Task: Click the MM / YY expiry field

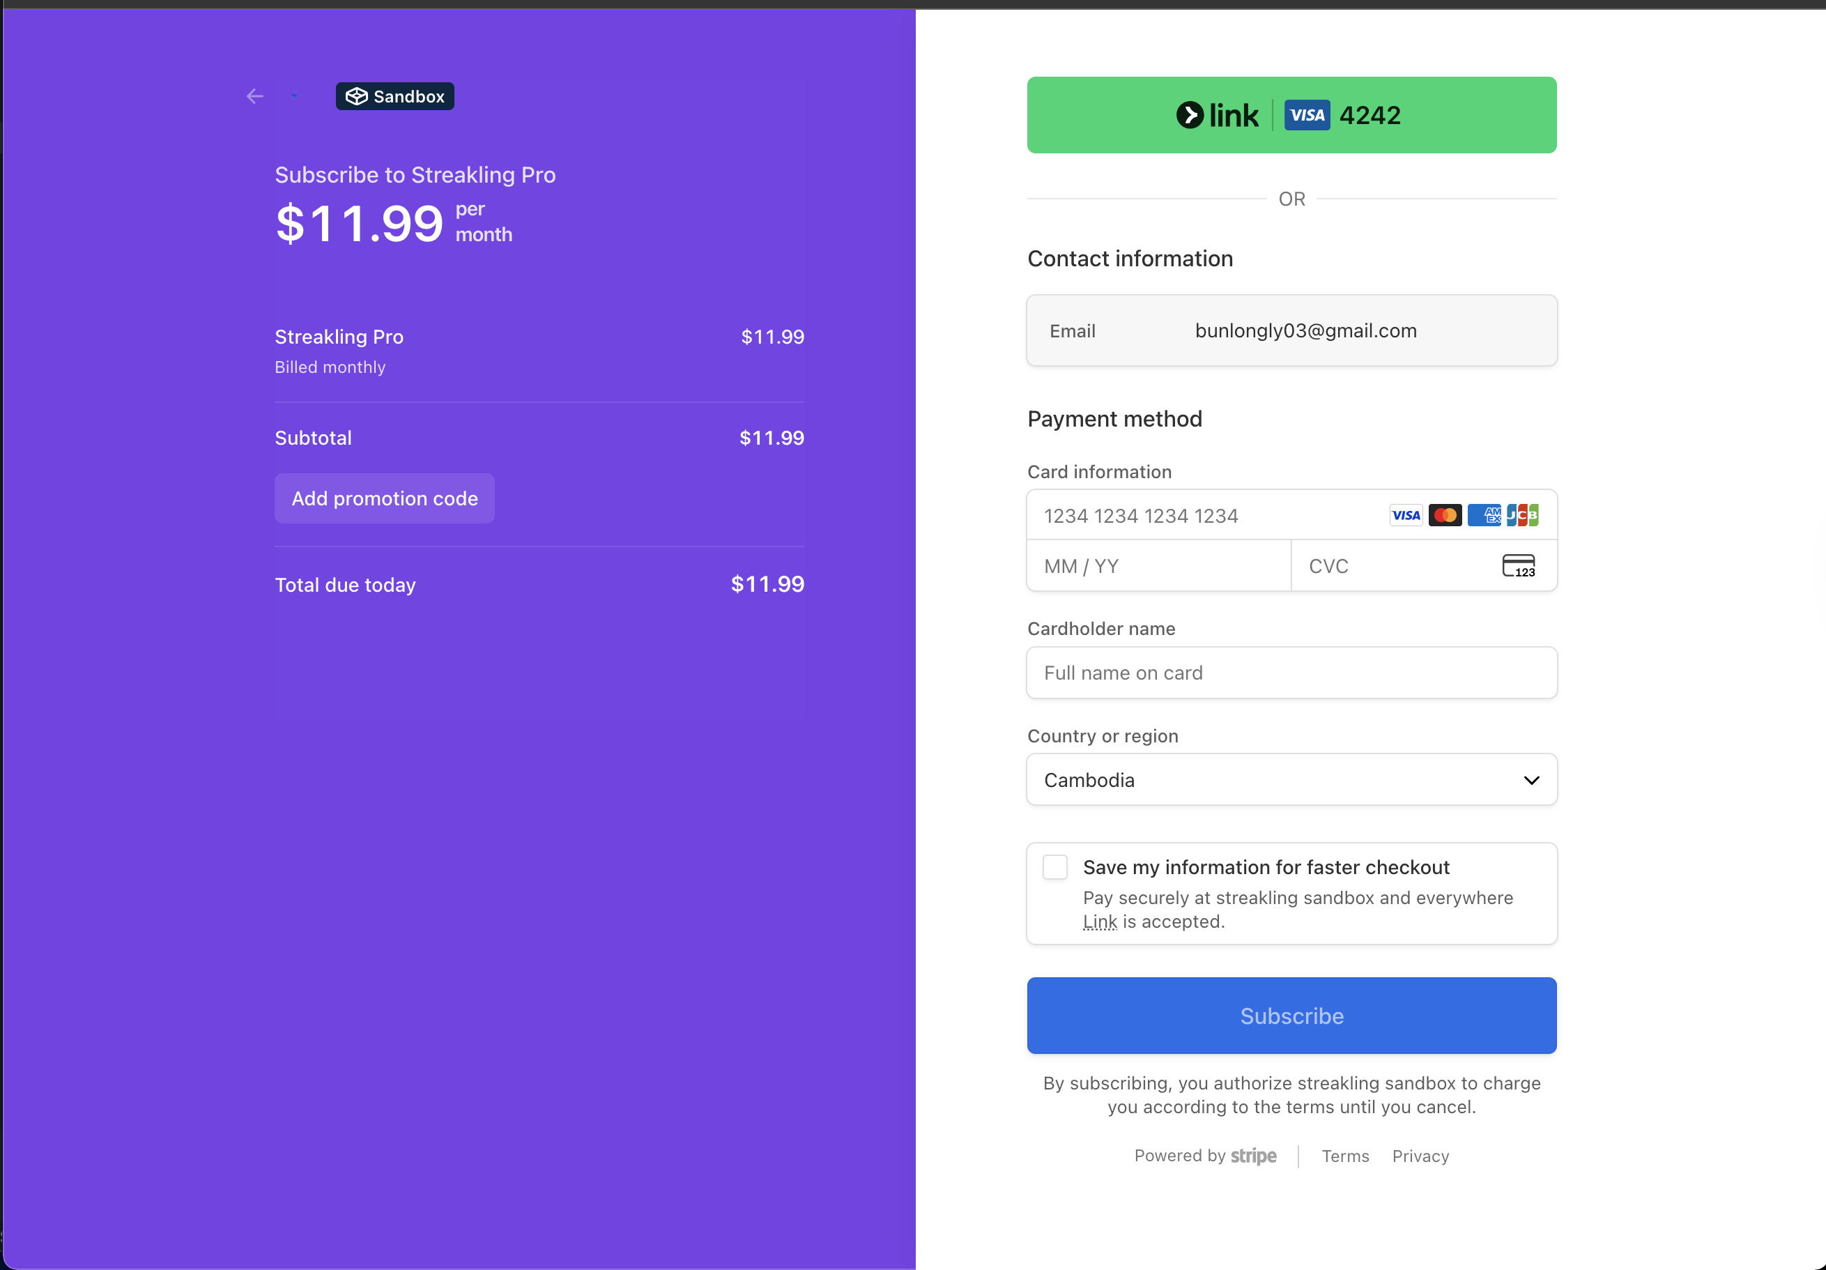Action: click(1158, 566)
